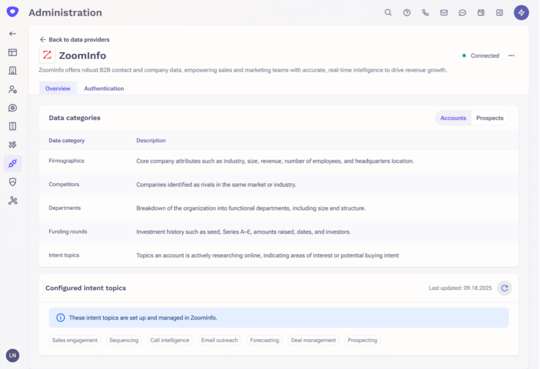The width and height of the screenshot is (540, 369).
Task: Select the Departments row
Action: pyautogui.click(x=279, y=208)
